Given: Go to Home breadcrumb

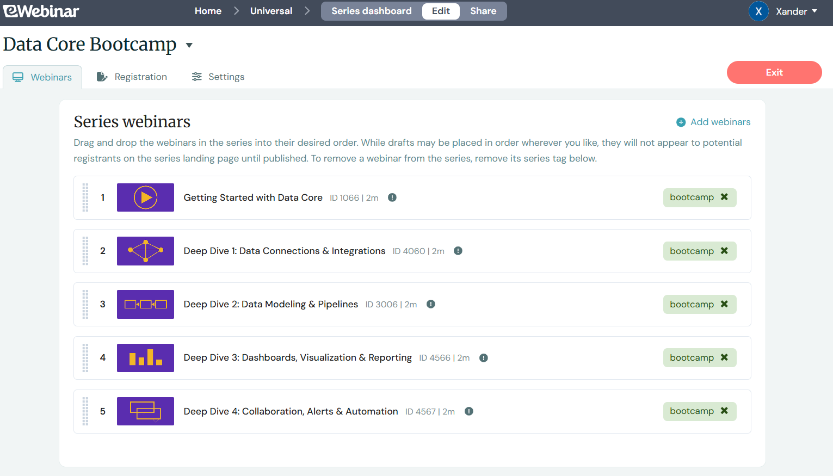Looking at the screenshot, I should pos(208,11).
